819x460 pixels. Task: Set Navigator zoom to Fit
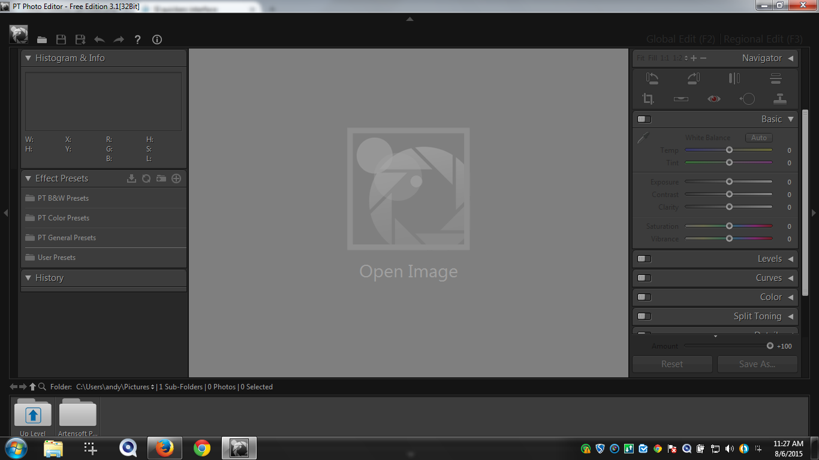tap(640, 58)
